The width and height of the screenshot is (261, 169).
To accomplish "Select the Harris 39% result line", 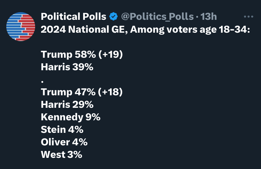I will tap(67, 67).
